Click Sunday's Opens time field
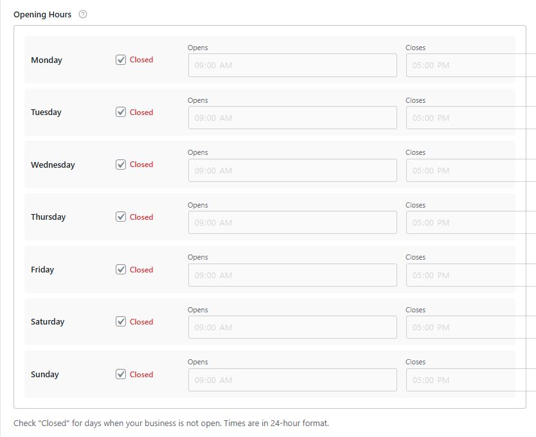The width and height of the screenshot is (536, 437). click(292, 380)
